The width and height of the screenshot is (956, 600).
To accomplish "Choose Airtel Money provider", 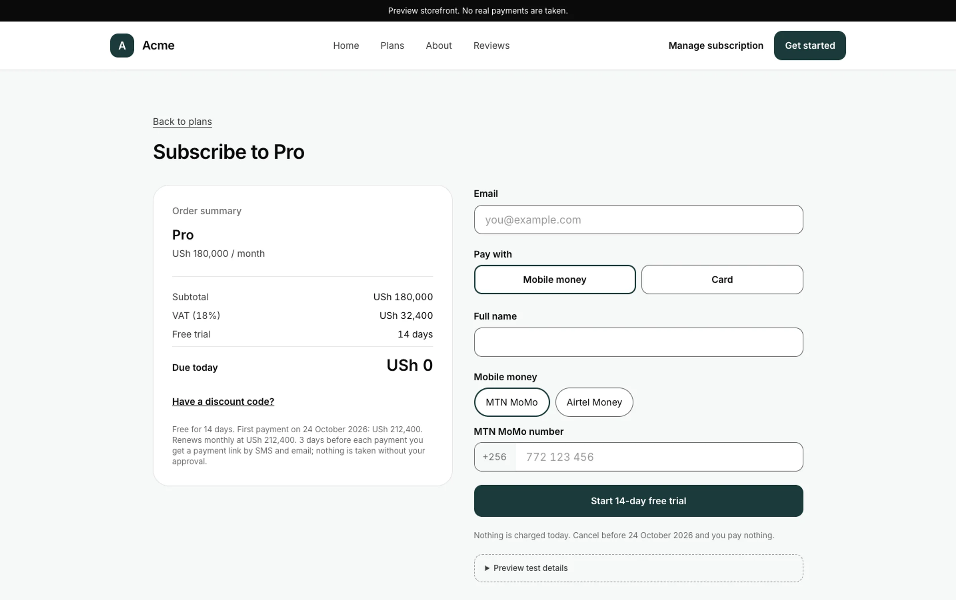I will point(594,402).
